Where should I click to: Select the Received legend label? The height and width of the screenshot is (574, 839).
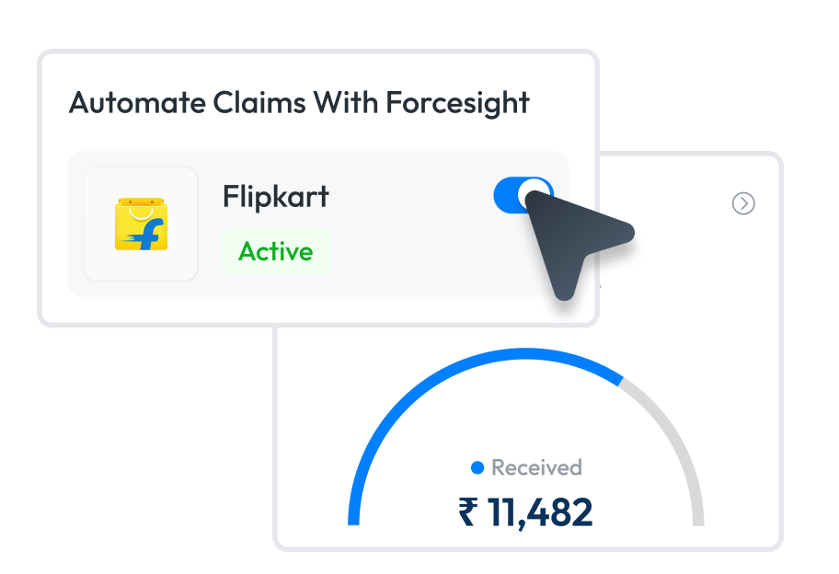pos(536,468)
